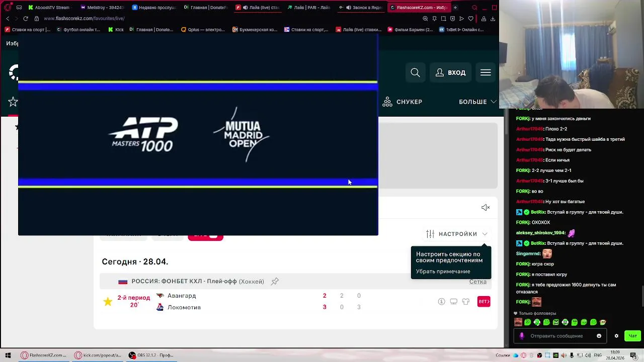Open Локомотив team name
Viewport: 644px width, 362px height.
tap(184, 307)
